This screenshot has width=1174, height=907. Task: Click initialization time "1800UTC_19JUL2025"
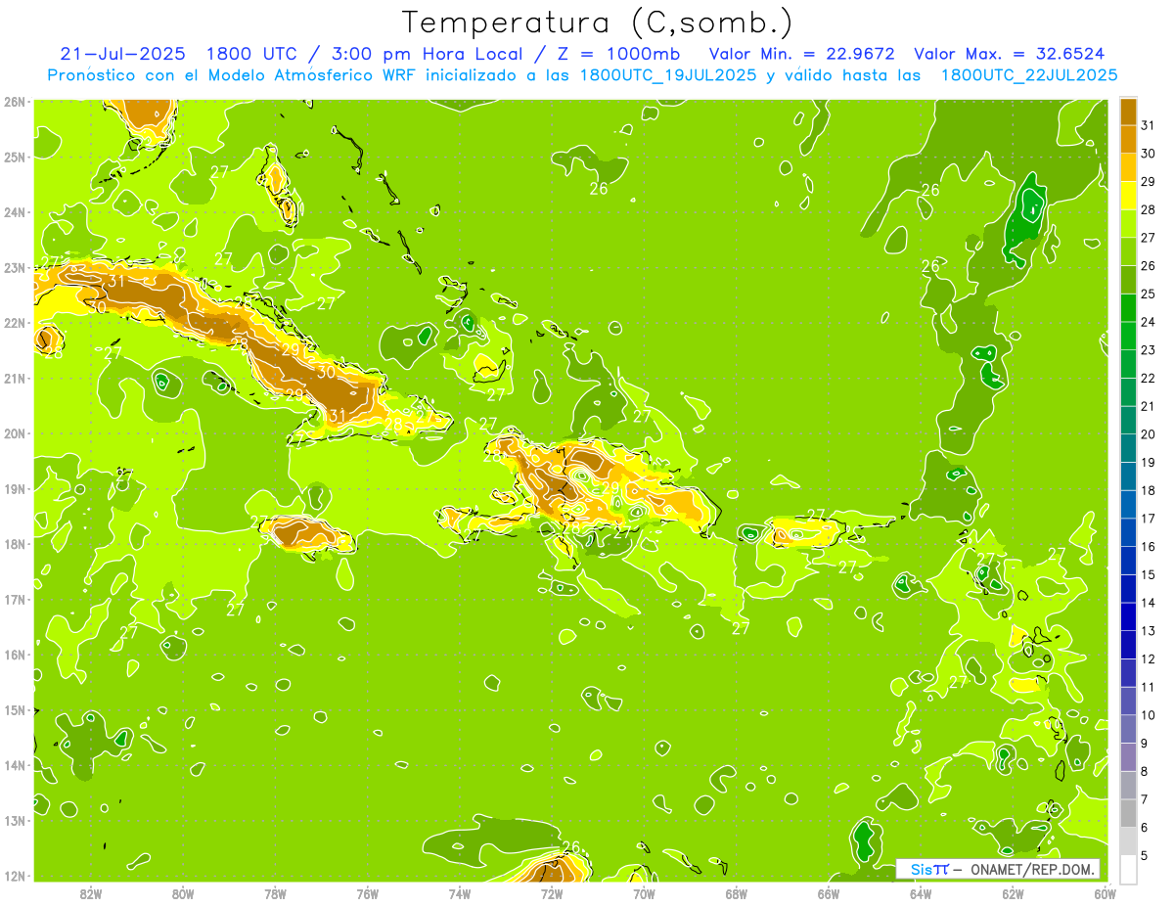[668, 75]
